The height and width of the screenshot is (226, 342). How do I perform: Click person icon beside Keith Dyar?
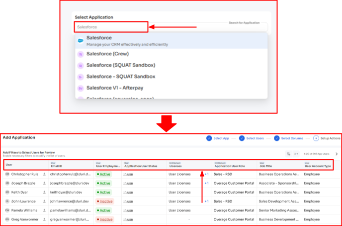coord(44,192)
